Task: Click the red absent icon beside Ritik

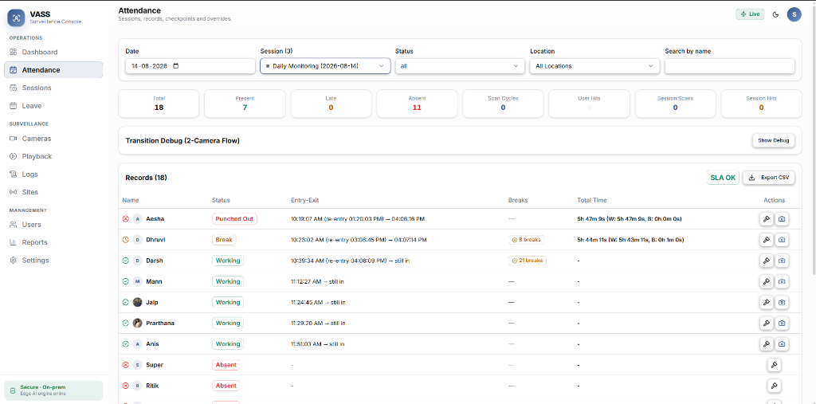Action: [125, 386]
